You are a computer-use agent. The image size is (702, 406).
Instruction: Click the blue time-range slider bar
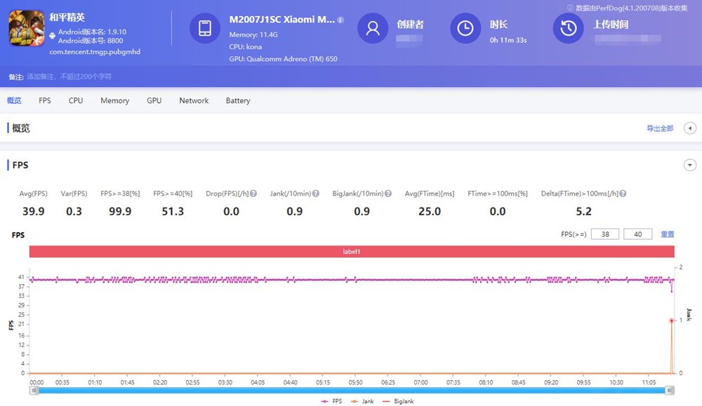pyautogui.click(x=352, y=391)
